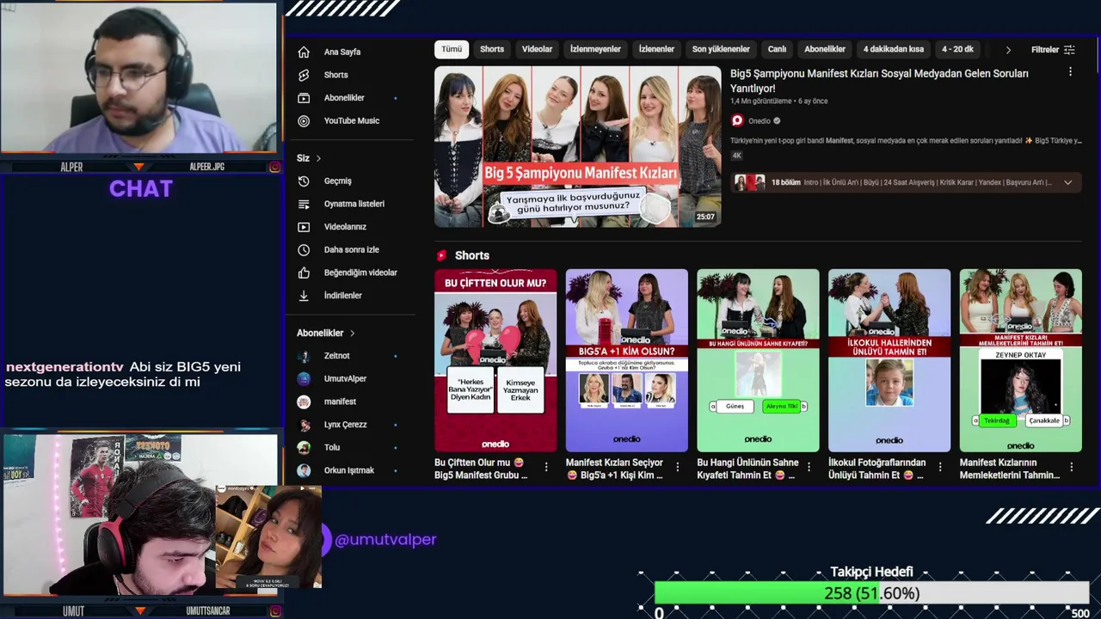Select the Shorts filter chip

click(492, 50)
